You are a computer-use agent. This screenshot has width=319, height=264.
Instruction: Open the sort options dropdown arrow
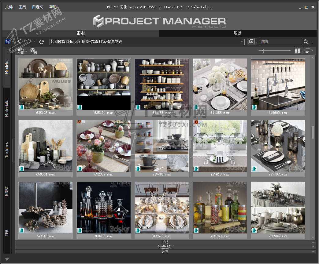pyautogui.click(x=312, y=51)
